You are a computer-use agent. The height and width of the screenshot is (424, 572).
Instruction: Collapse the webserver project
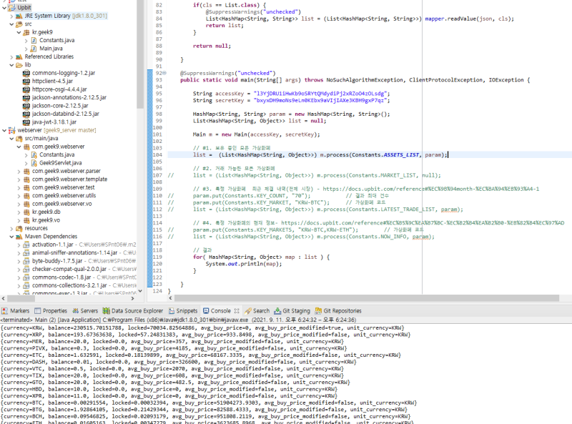(x=4, y=130)
